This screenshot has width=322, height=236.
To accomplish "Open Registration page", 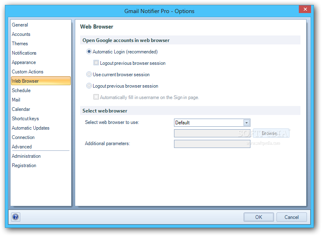I will point(24,165).
